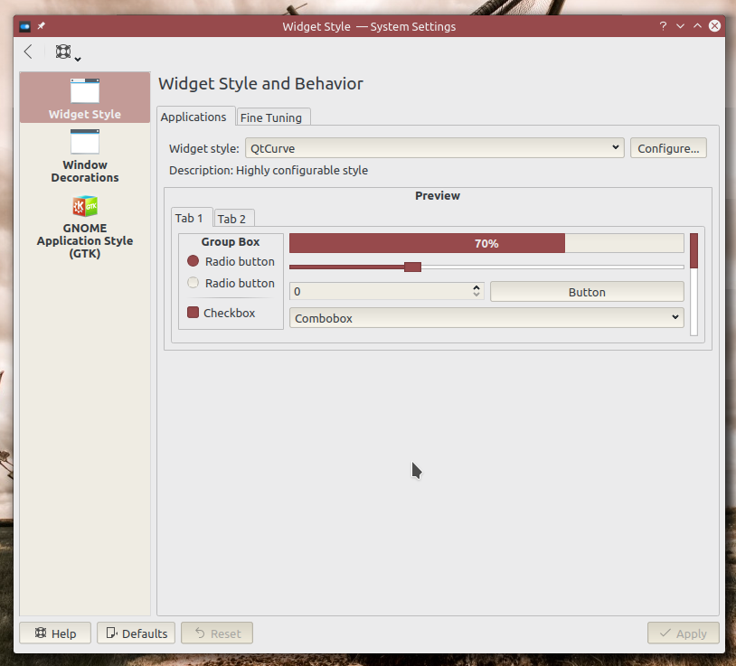Screen dimensions: 736x666
Task: Click the Preview heading label
Action: tap(438, 195)
